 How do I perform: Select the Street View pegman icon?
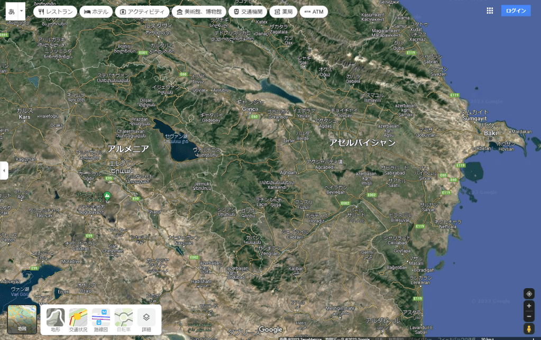click(528, 329)
